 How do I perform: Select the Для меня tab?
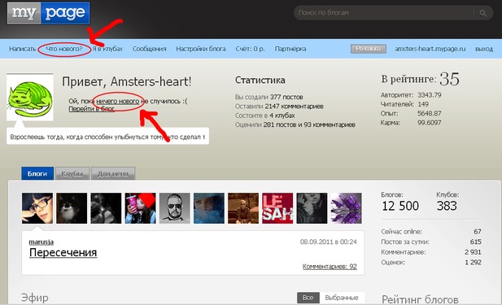coord(113,173)
